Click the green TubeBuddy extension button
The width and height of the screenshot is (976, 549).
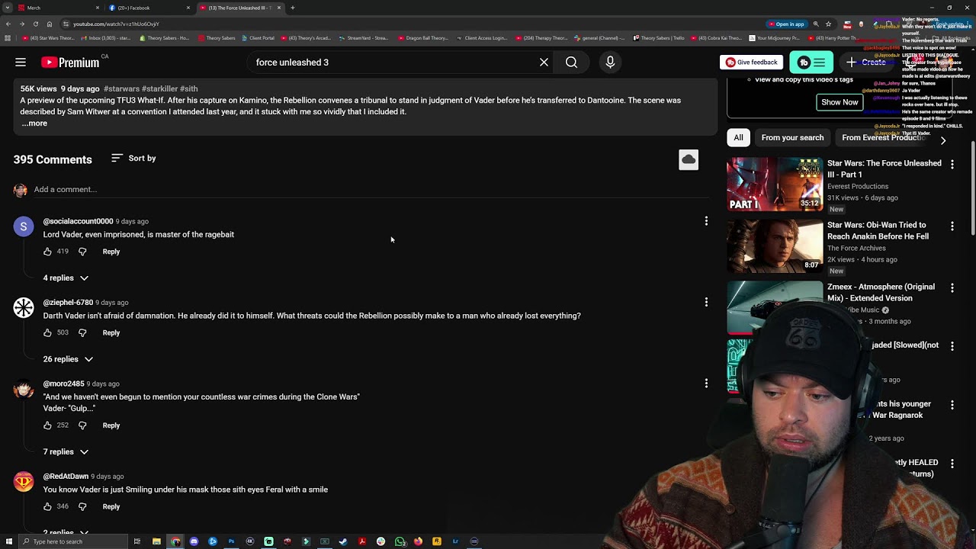point(811,63)
